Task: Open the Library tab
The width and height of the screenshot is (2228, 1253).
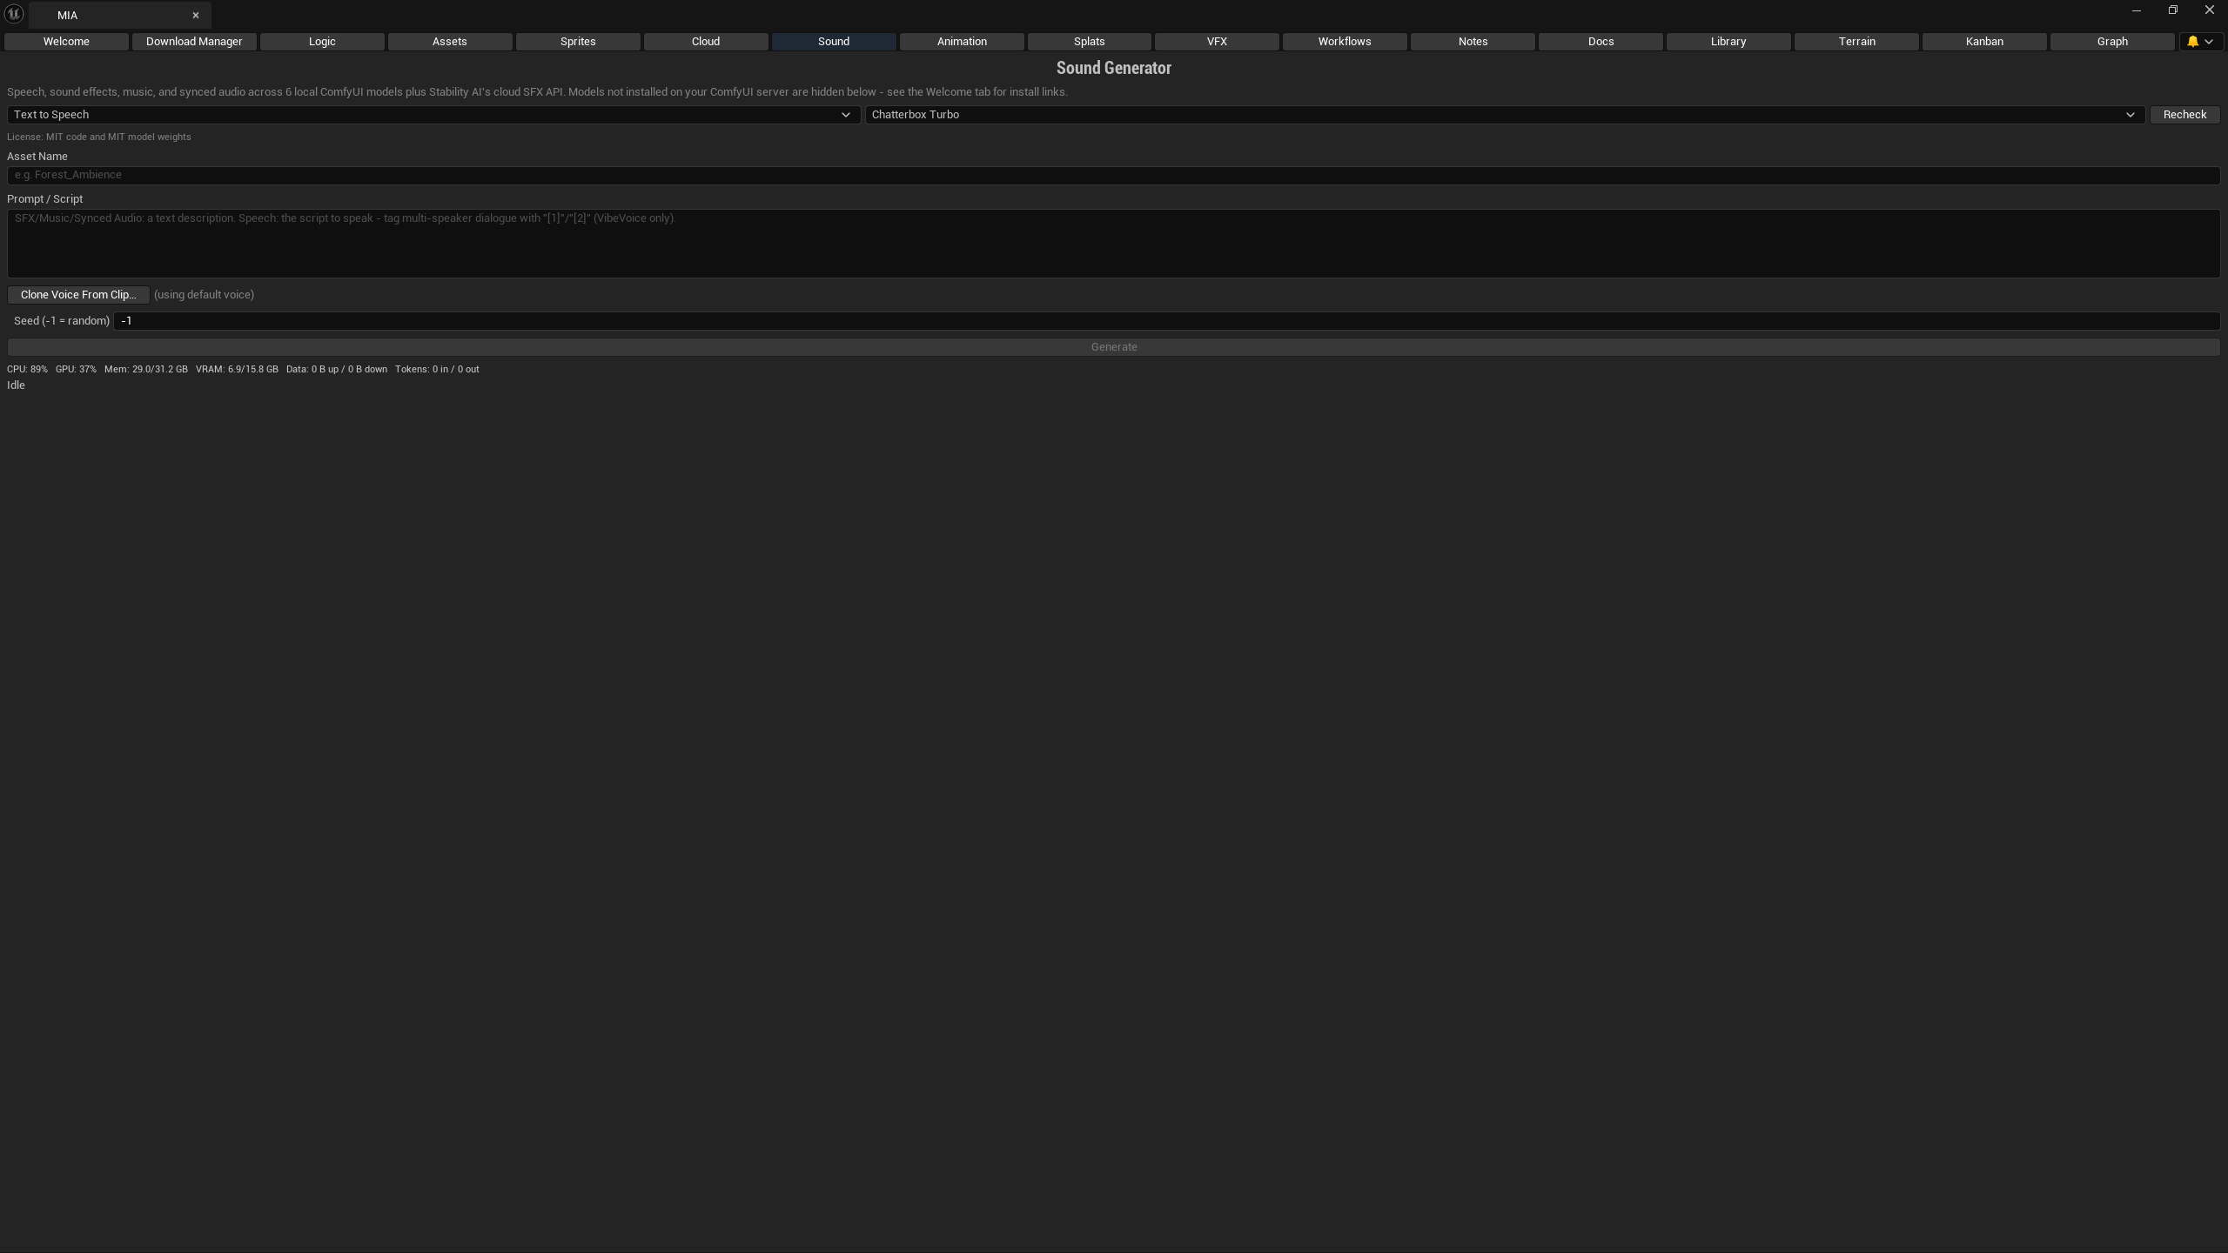Action: coord(1728,42)
